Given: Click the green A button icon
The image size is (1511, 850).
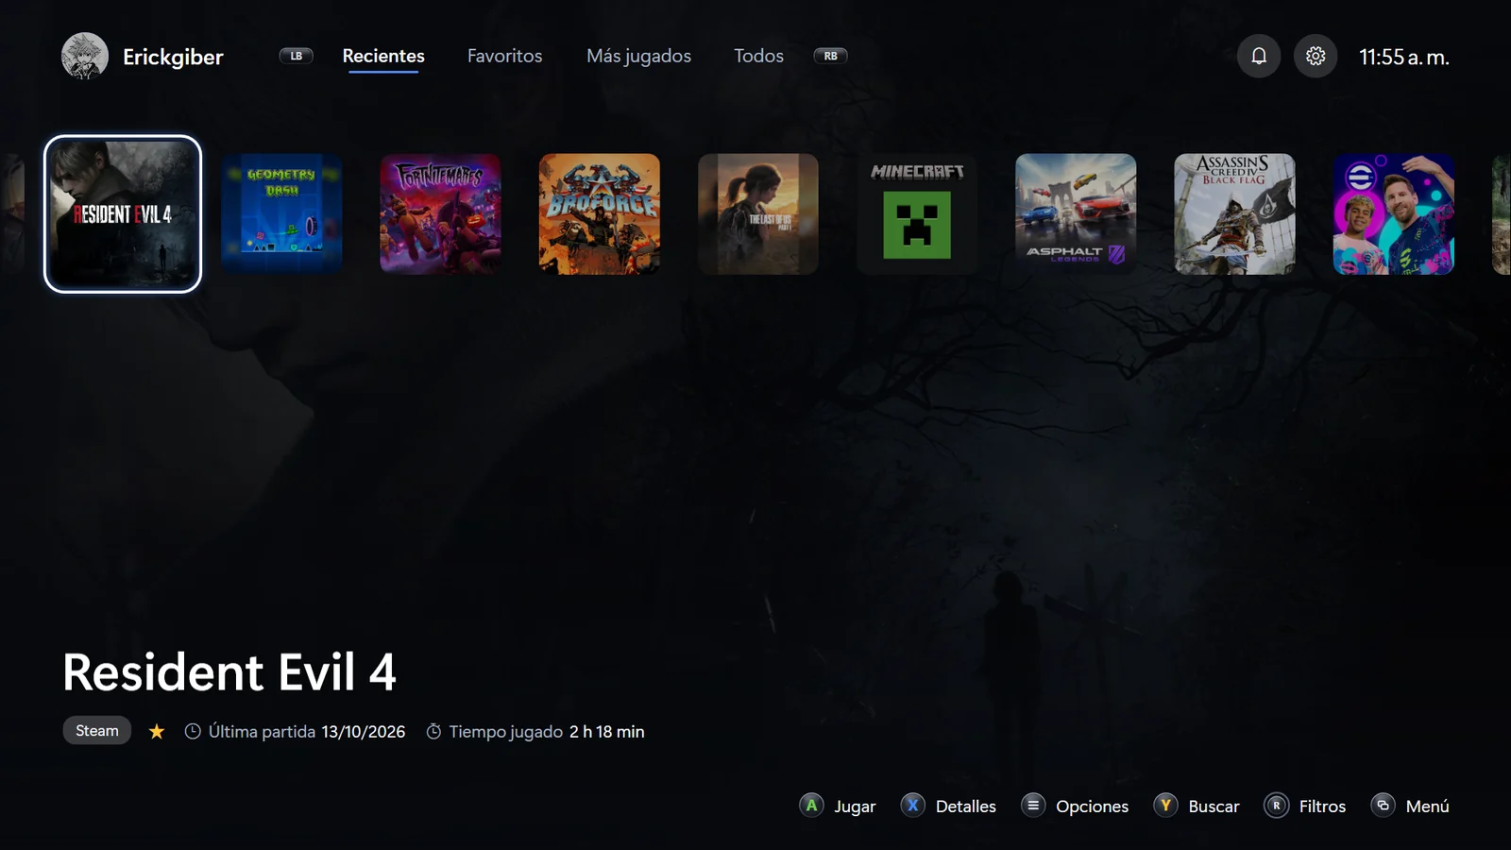Looking at the screenshot, I should tap(811, 806).
